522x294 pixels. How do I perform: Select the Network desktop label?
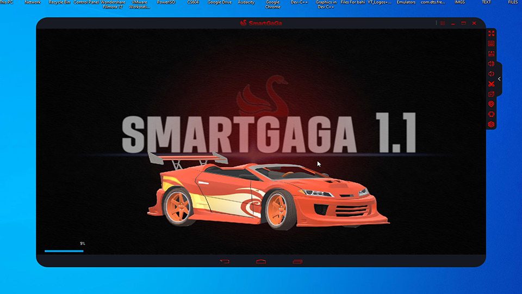(33, 2)
